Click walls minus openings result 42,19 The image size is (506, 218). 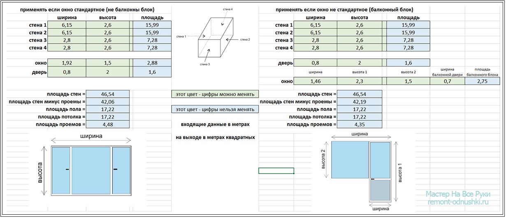pos(359,102)
